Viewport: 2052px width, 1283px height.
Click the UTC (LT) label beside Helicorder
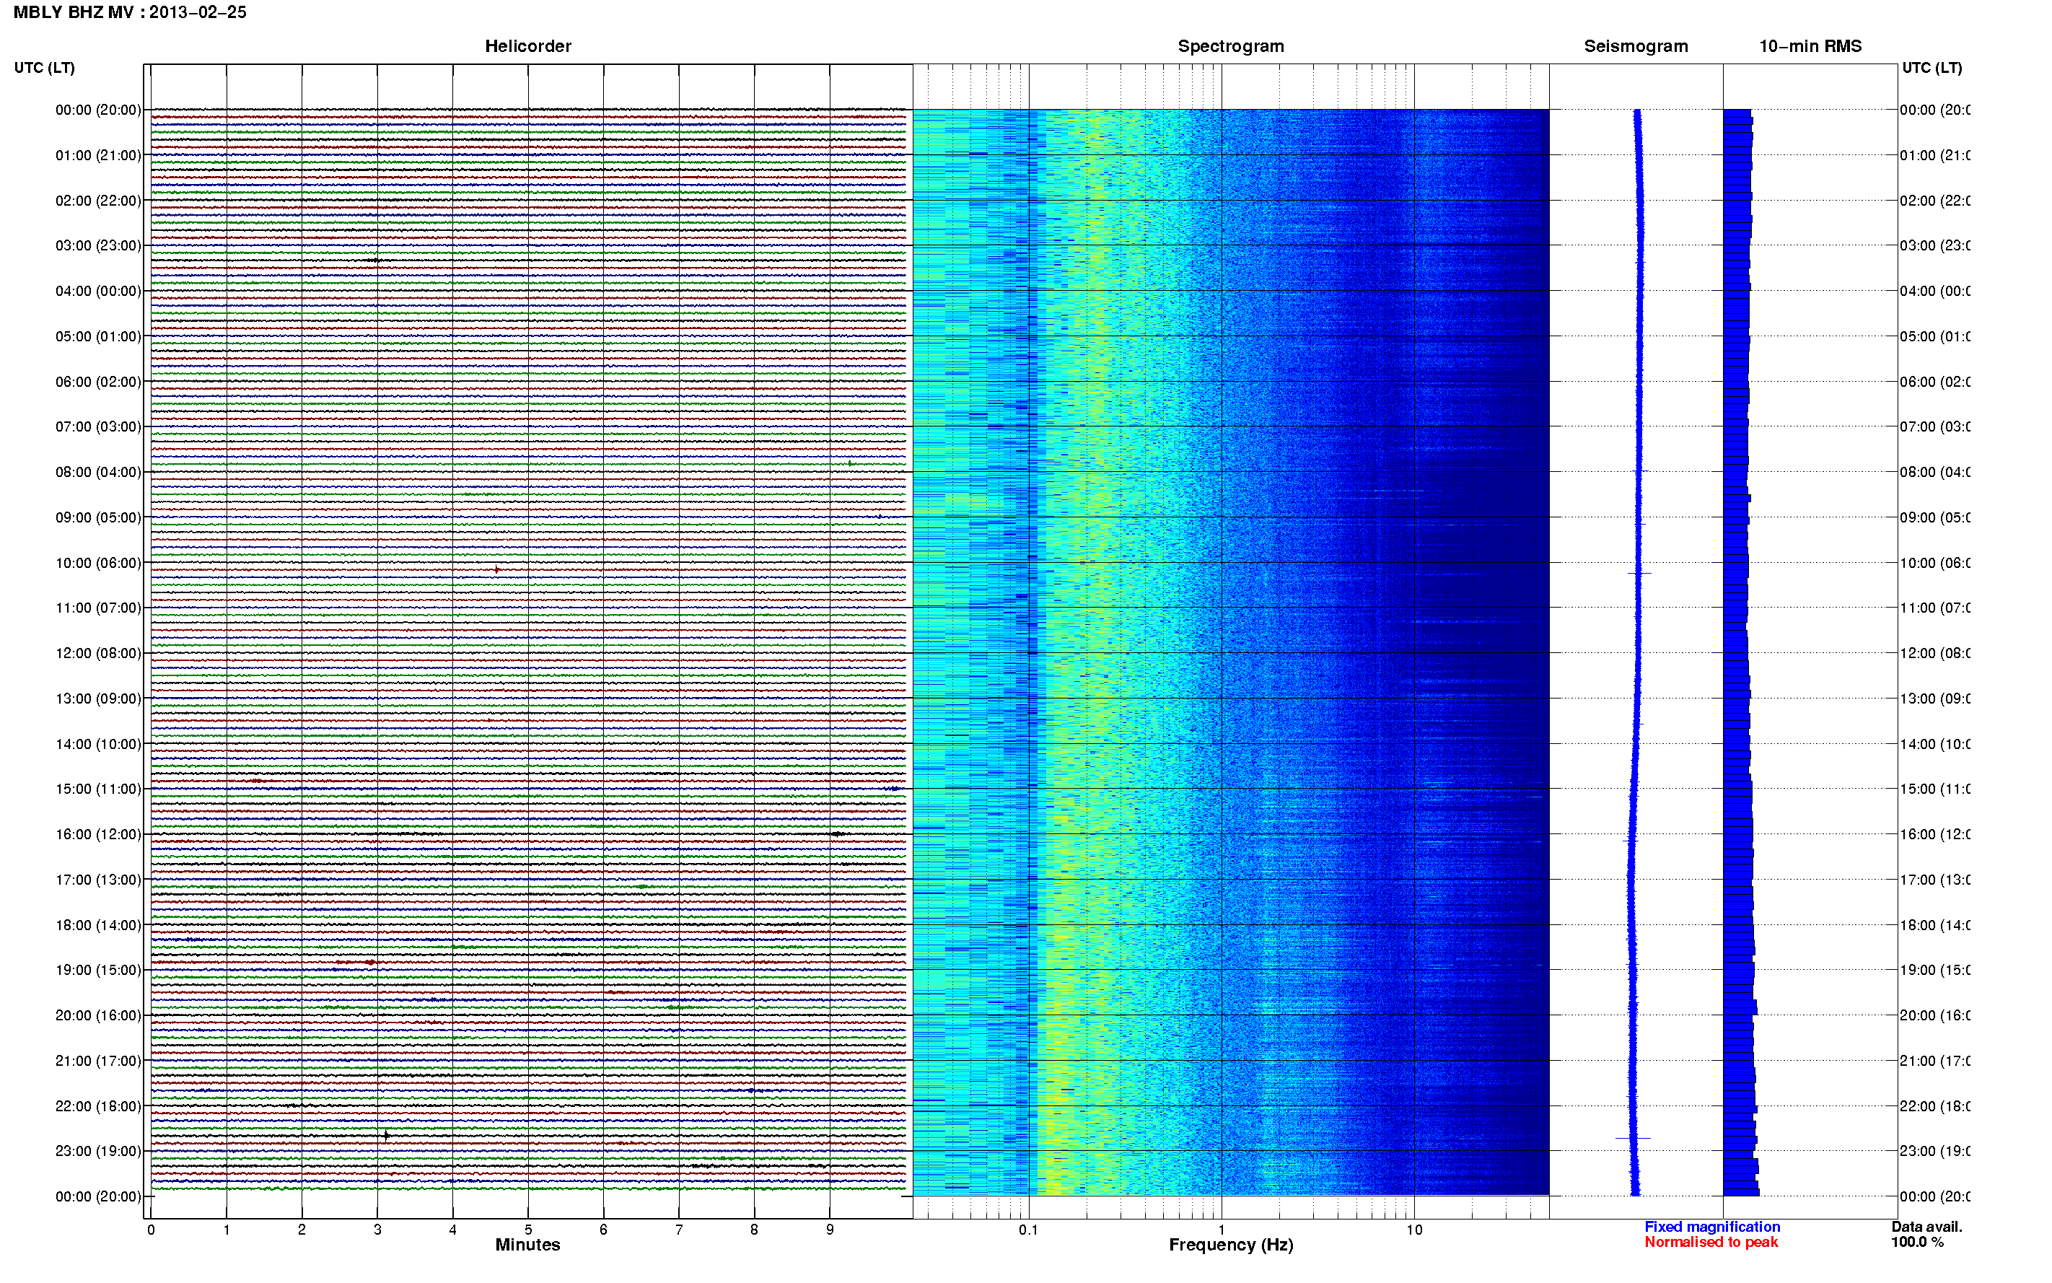click(44, 68)
